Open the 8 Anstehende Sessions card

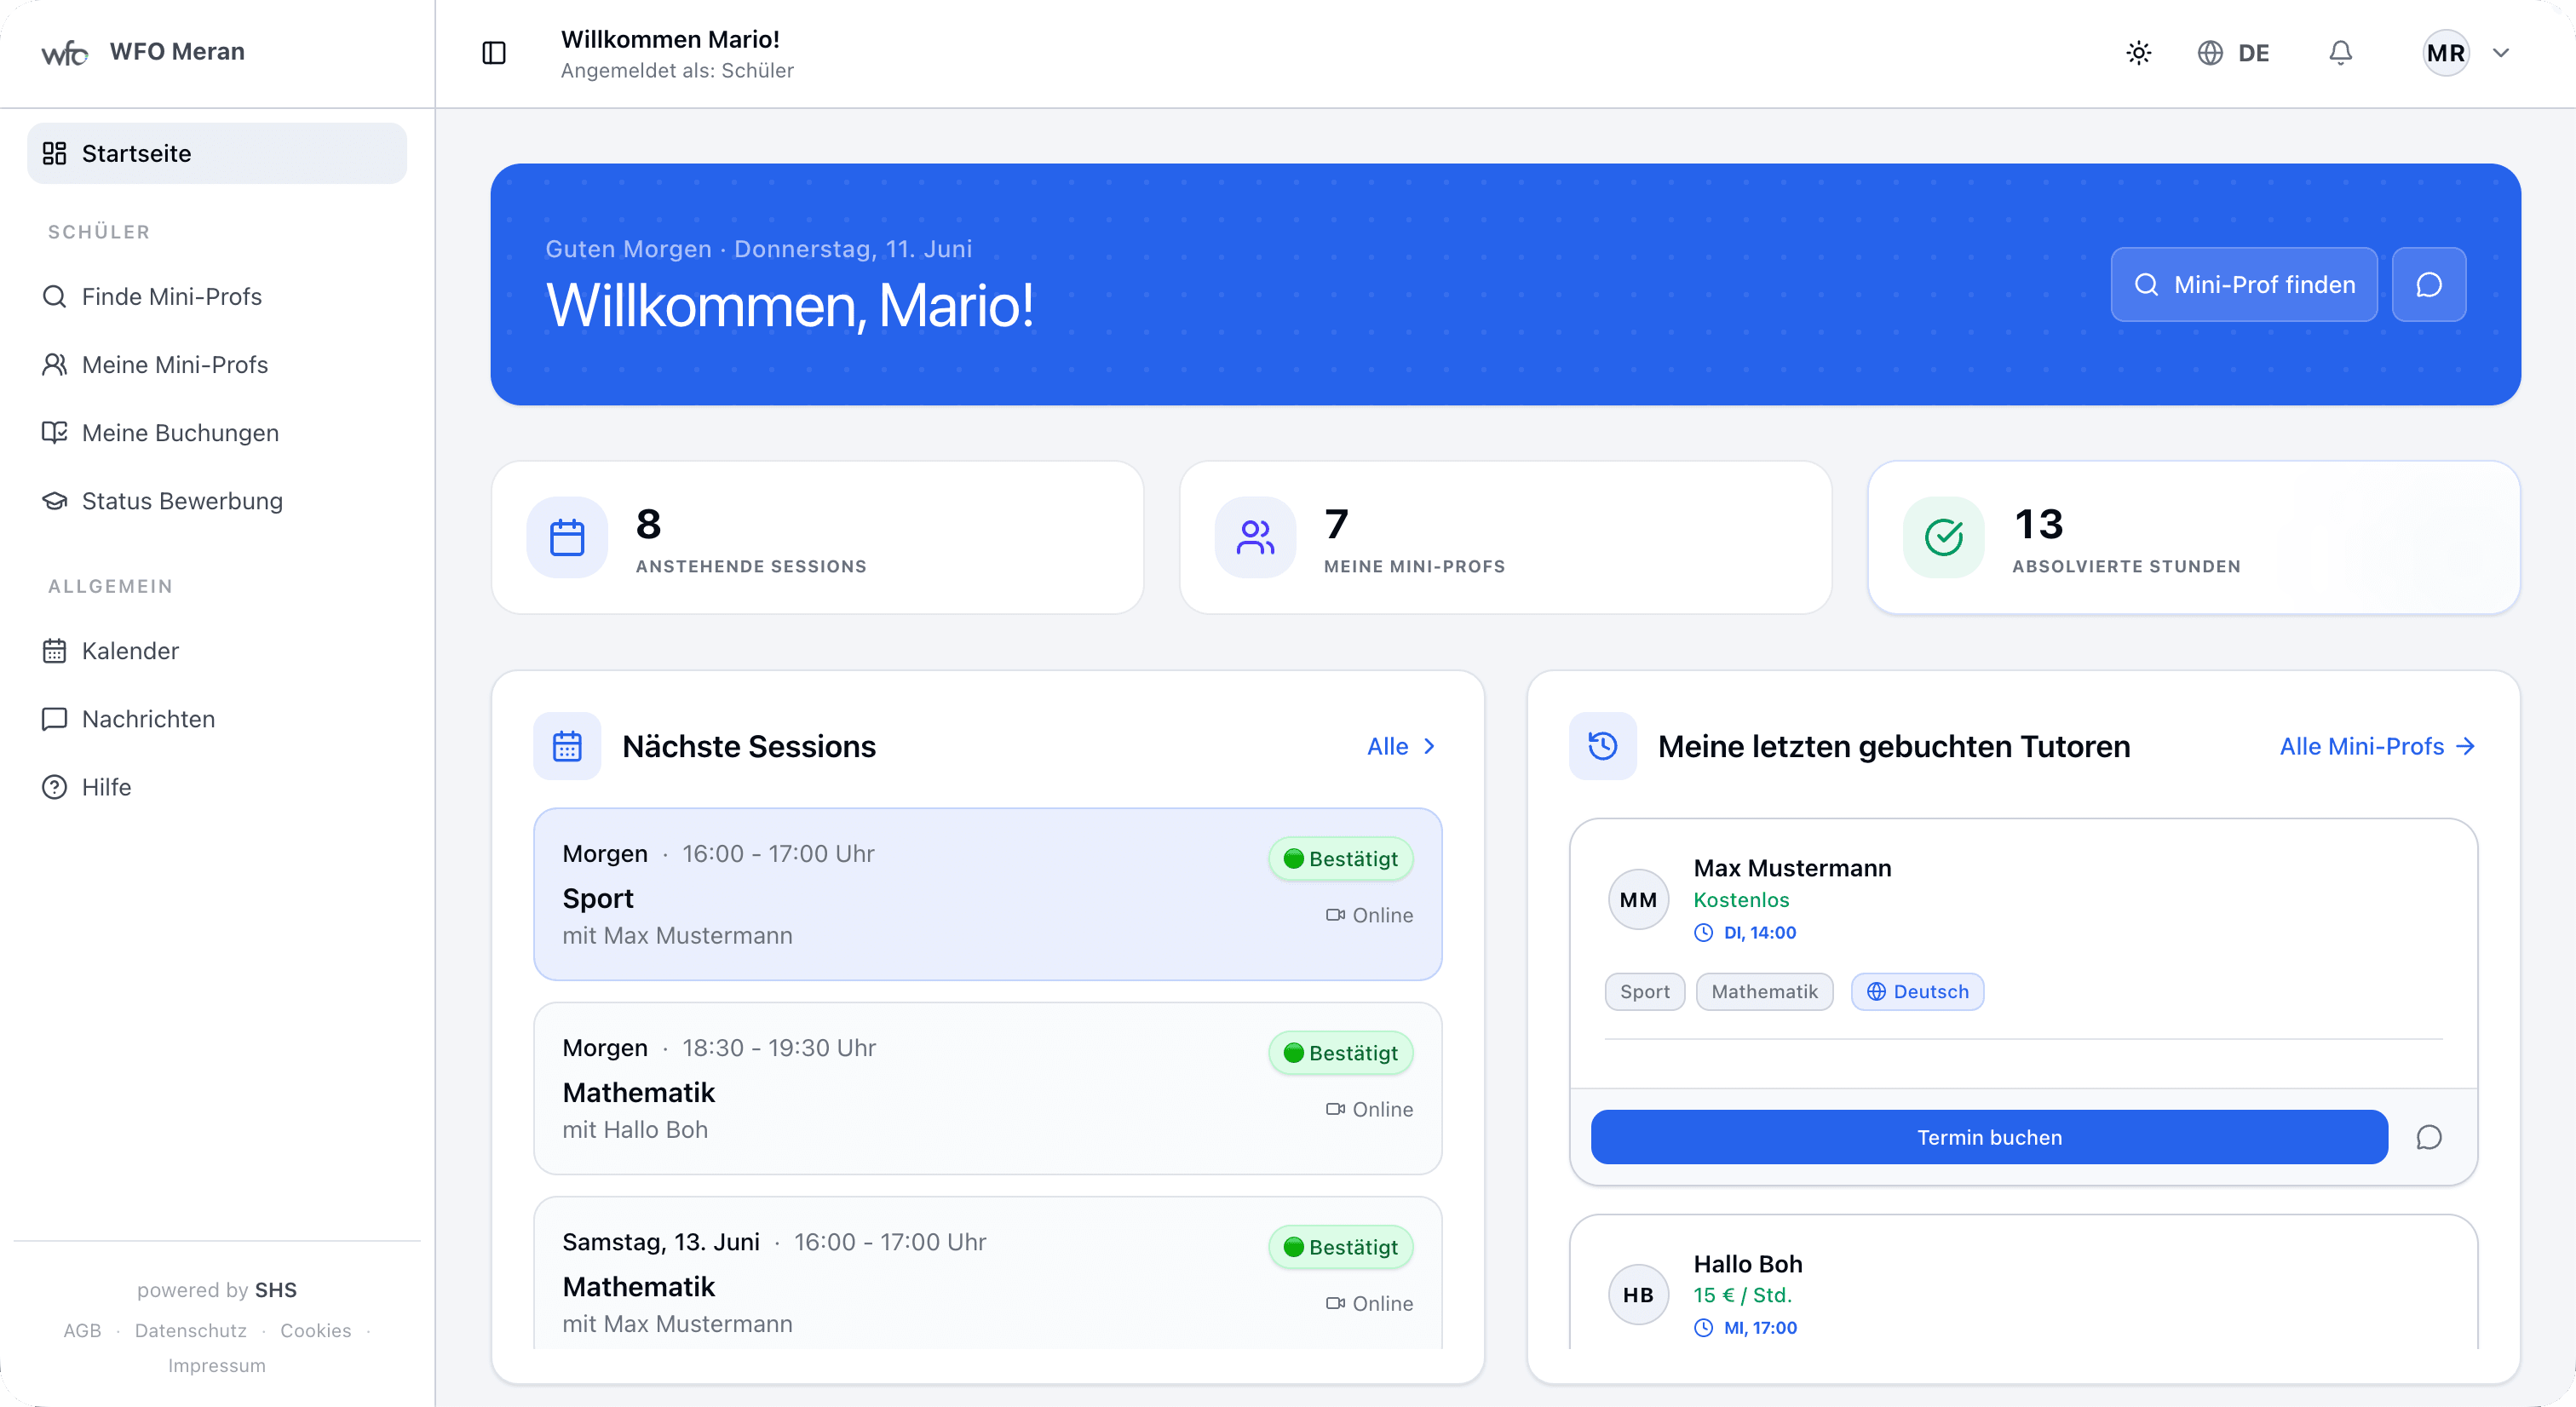[817, 537]
